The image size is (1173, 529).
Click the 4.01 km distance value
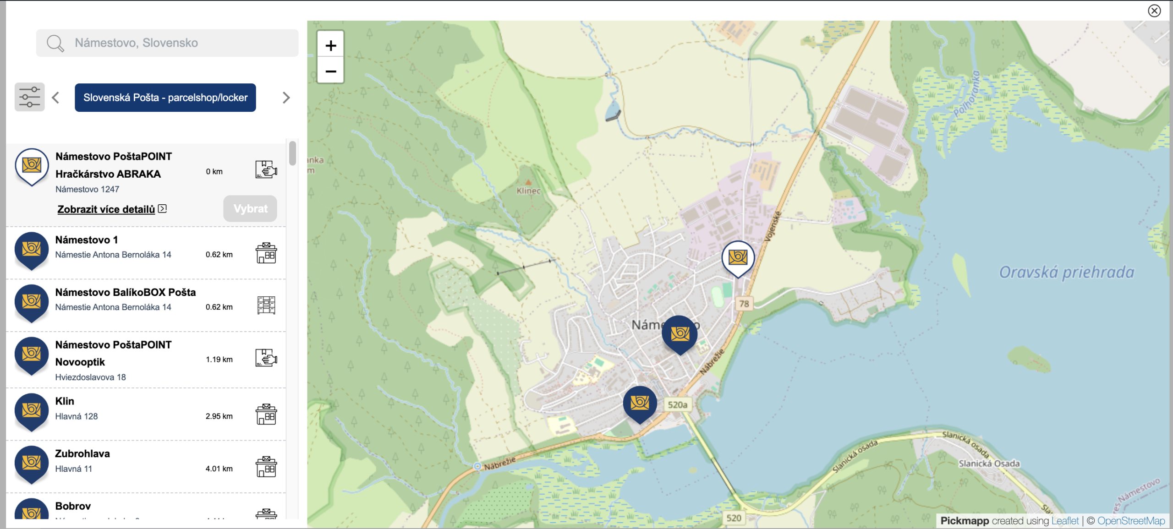point(219,469)
